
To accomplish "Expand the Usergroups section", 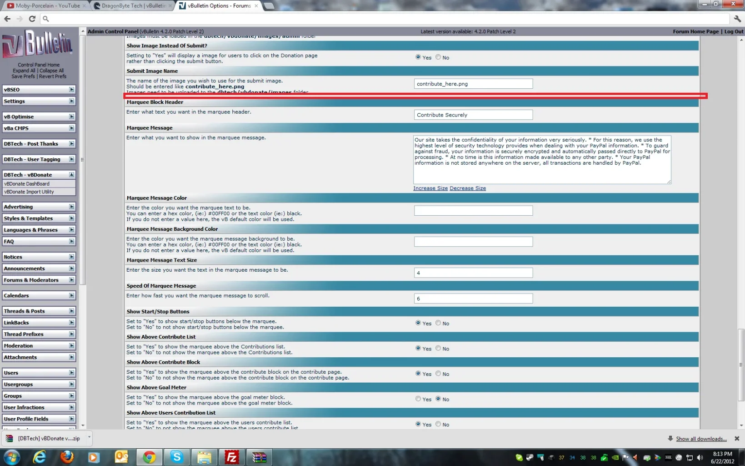I will pos(71,384).
